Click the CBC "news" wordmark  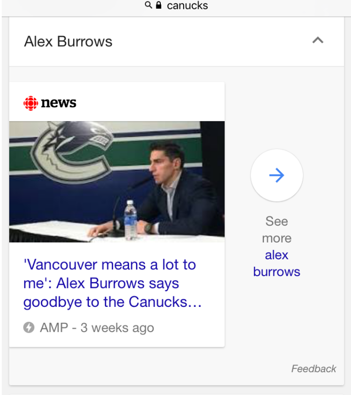pos(59,103)
